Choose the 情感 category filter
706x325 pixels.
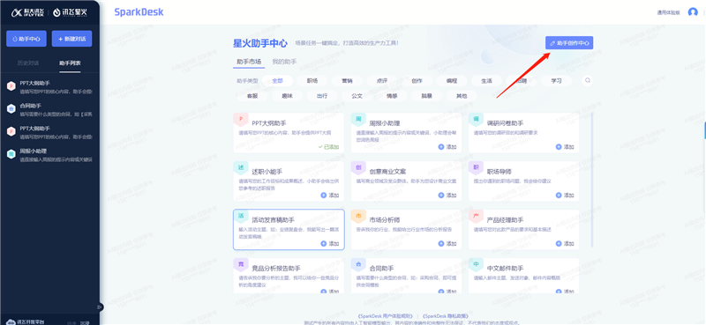[392, 96]
